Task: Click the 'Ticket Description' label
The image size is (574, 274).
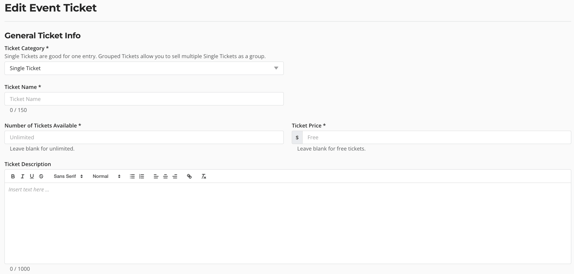Action: (x=28, y=164)
